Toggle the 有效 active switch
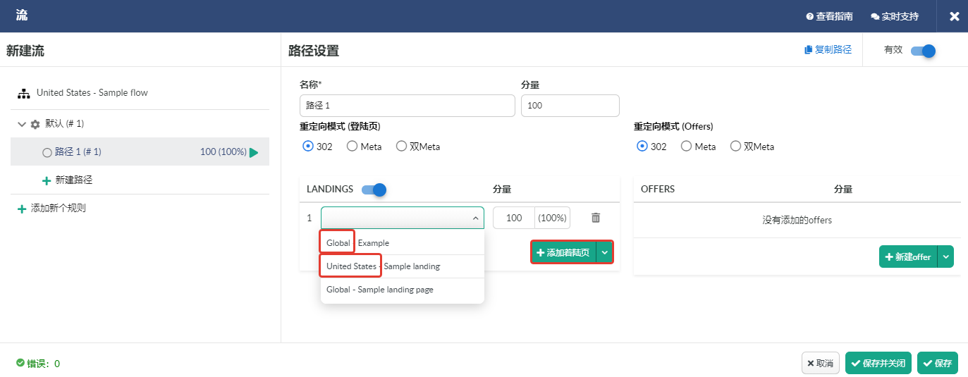The height and width of the screenshot is (377, 968). coord(923,51)
